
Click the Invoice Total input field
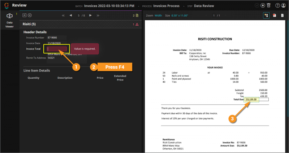pyautogui.click(x=57, y=49)
